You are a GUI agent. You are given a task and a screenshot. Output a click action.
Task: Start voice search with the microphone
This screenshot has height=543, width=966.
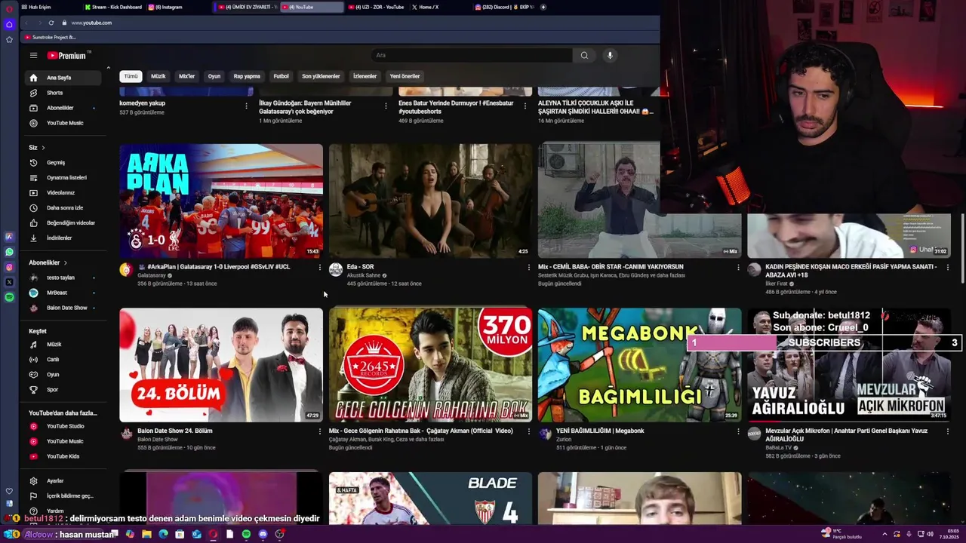610,55
